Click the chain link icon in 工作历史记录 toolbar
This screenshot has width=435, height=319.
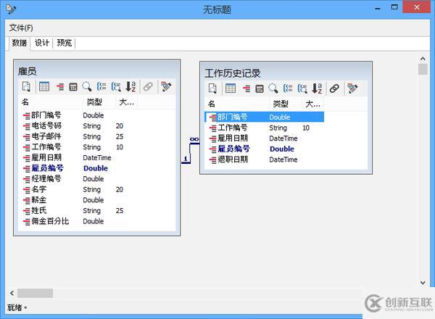pyautogui.click(x=334, y=88)
